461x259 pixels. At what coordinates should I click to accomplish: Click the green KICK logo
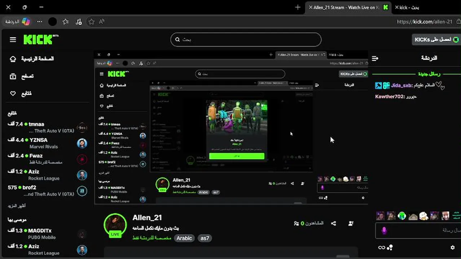[40, 40]
